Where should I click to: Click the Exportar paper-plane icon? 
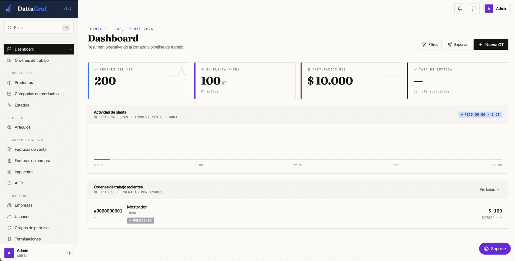pyautogui.click(x=450, y=45)
